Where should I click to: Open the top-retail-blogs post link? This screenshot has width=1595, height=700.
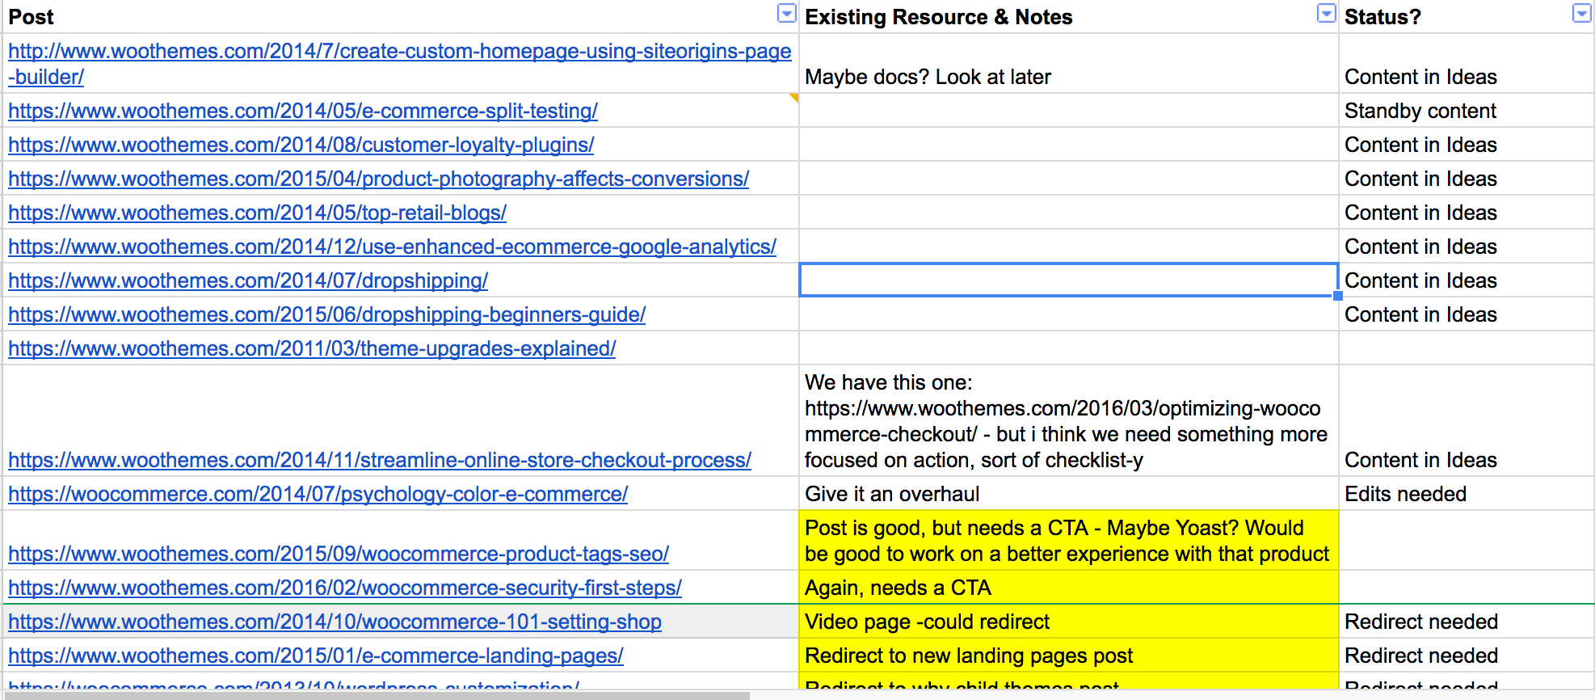[x=257, y=213]
